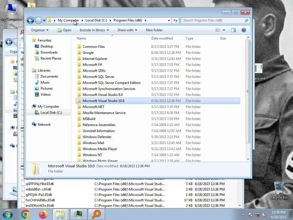The width and height of the screenshot is (293, 220).
Task: Select the Microsoft SQL Server folder icon
Action: pos(79,77)
